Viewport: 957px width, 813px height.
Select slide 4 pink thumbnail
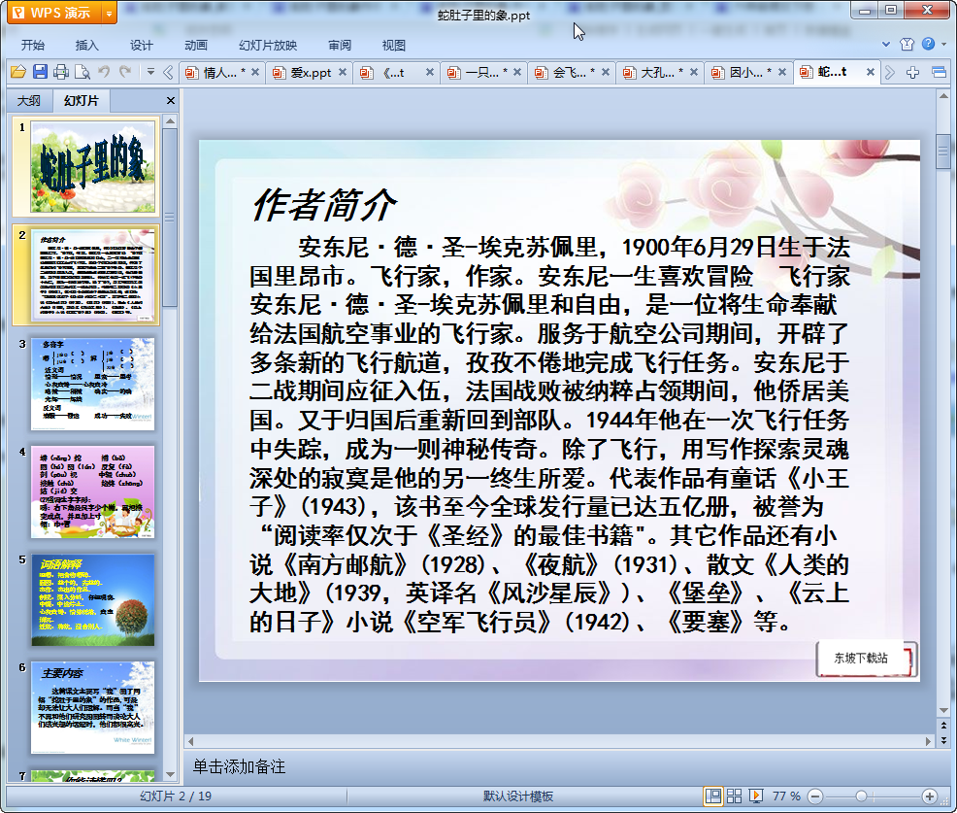(x=92, y=492)
